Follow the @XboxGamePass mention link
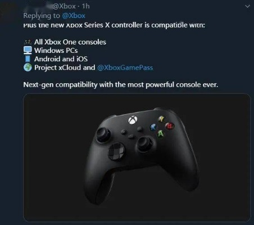The height and width of the screenshot is (225, 254). click(125, 67)
